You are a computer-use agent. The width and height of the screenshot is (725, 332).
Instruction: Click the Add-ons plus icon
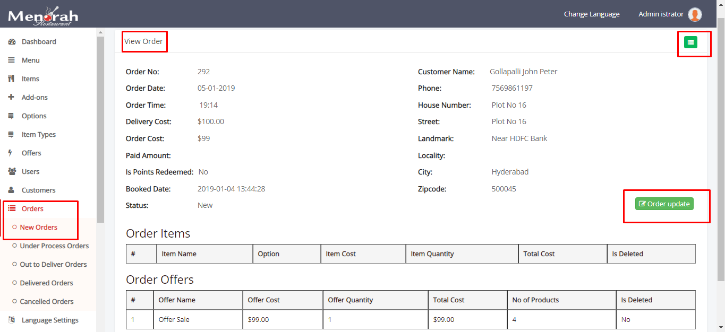pyautogui.click(x=11, y=98)
